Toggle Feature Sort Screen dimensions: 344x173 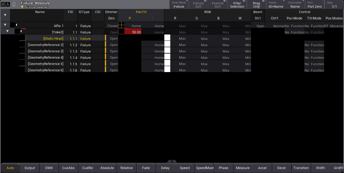pos(218,5)
